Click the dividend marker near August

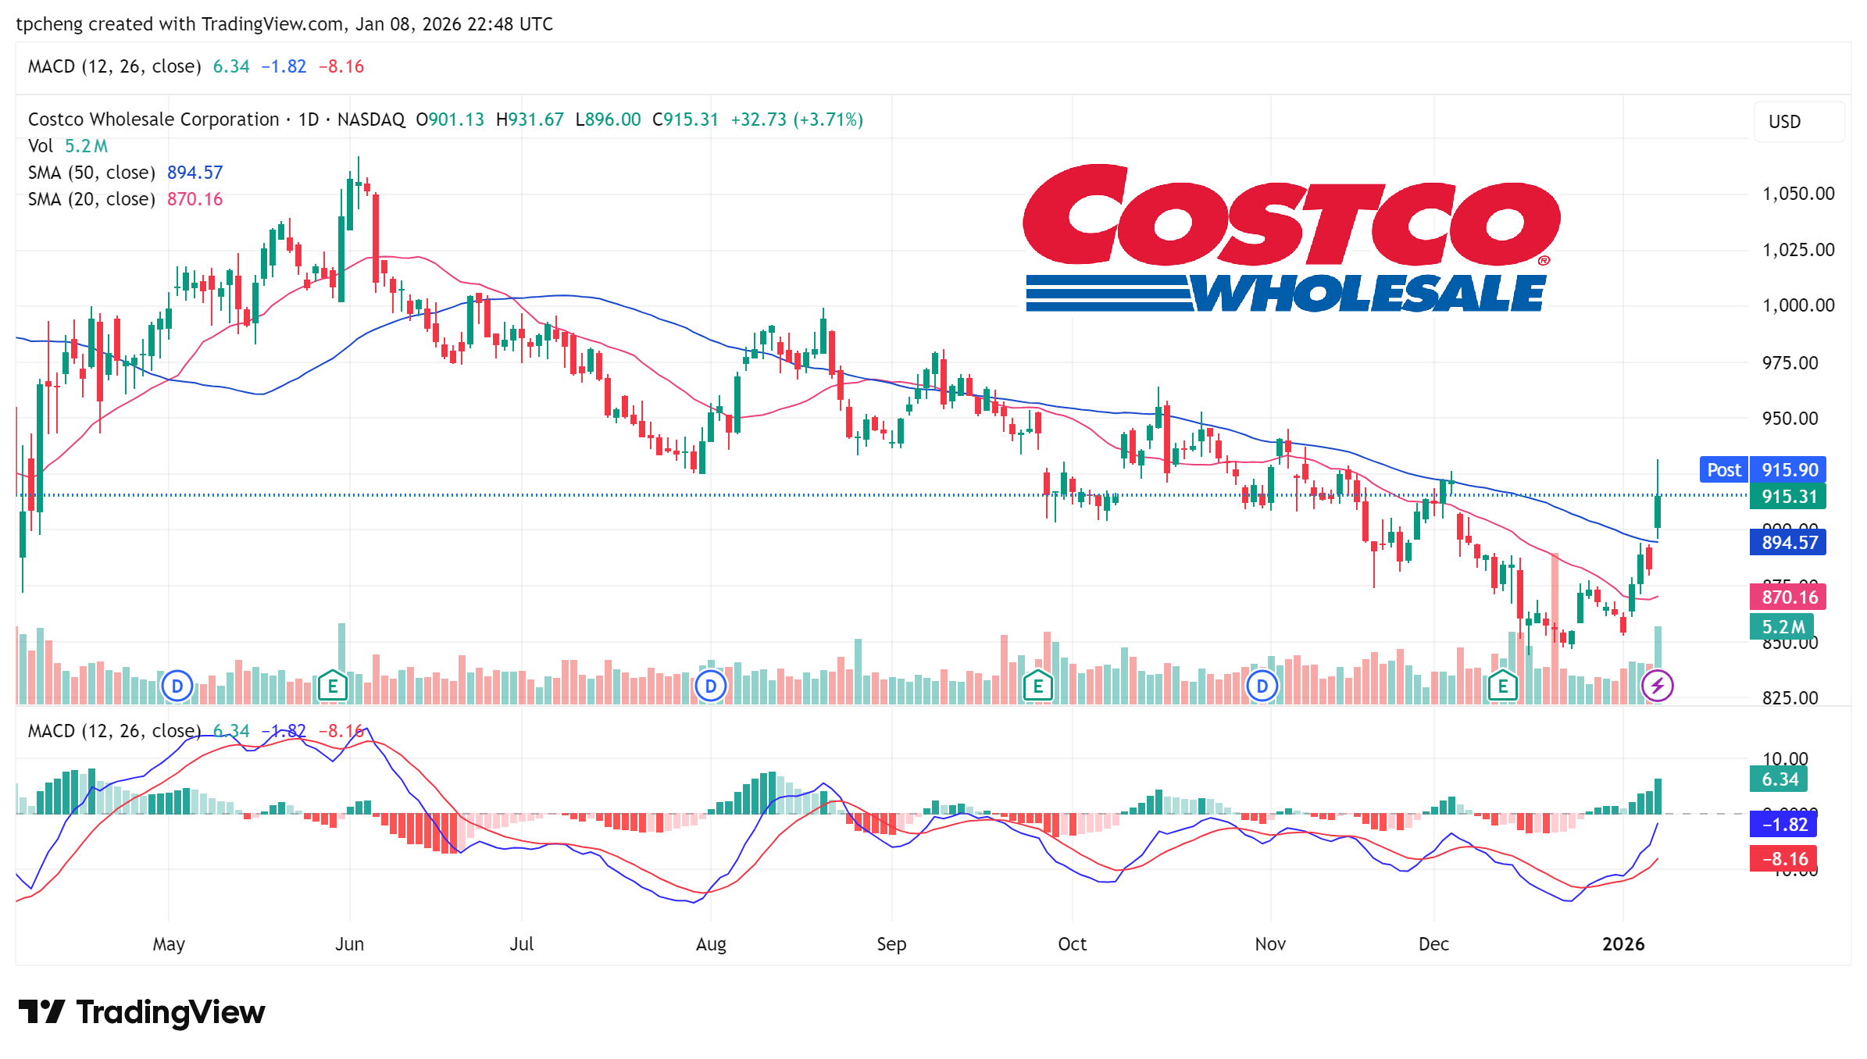[x=711, y=686]
